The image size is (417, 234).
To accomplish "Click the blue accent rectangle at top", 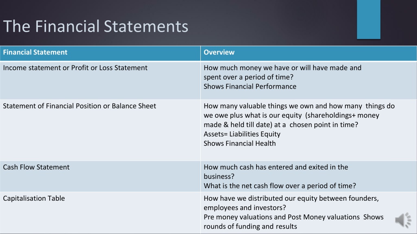I will 369,19.
